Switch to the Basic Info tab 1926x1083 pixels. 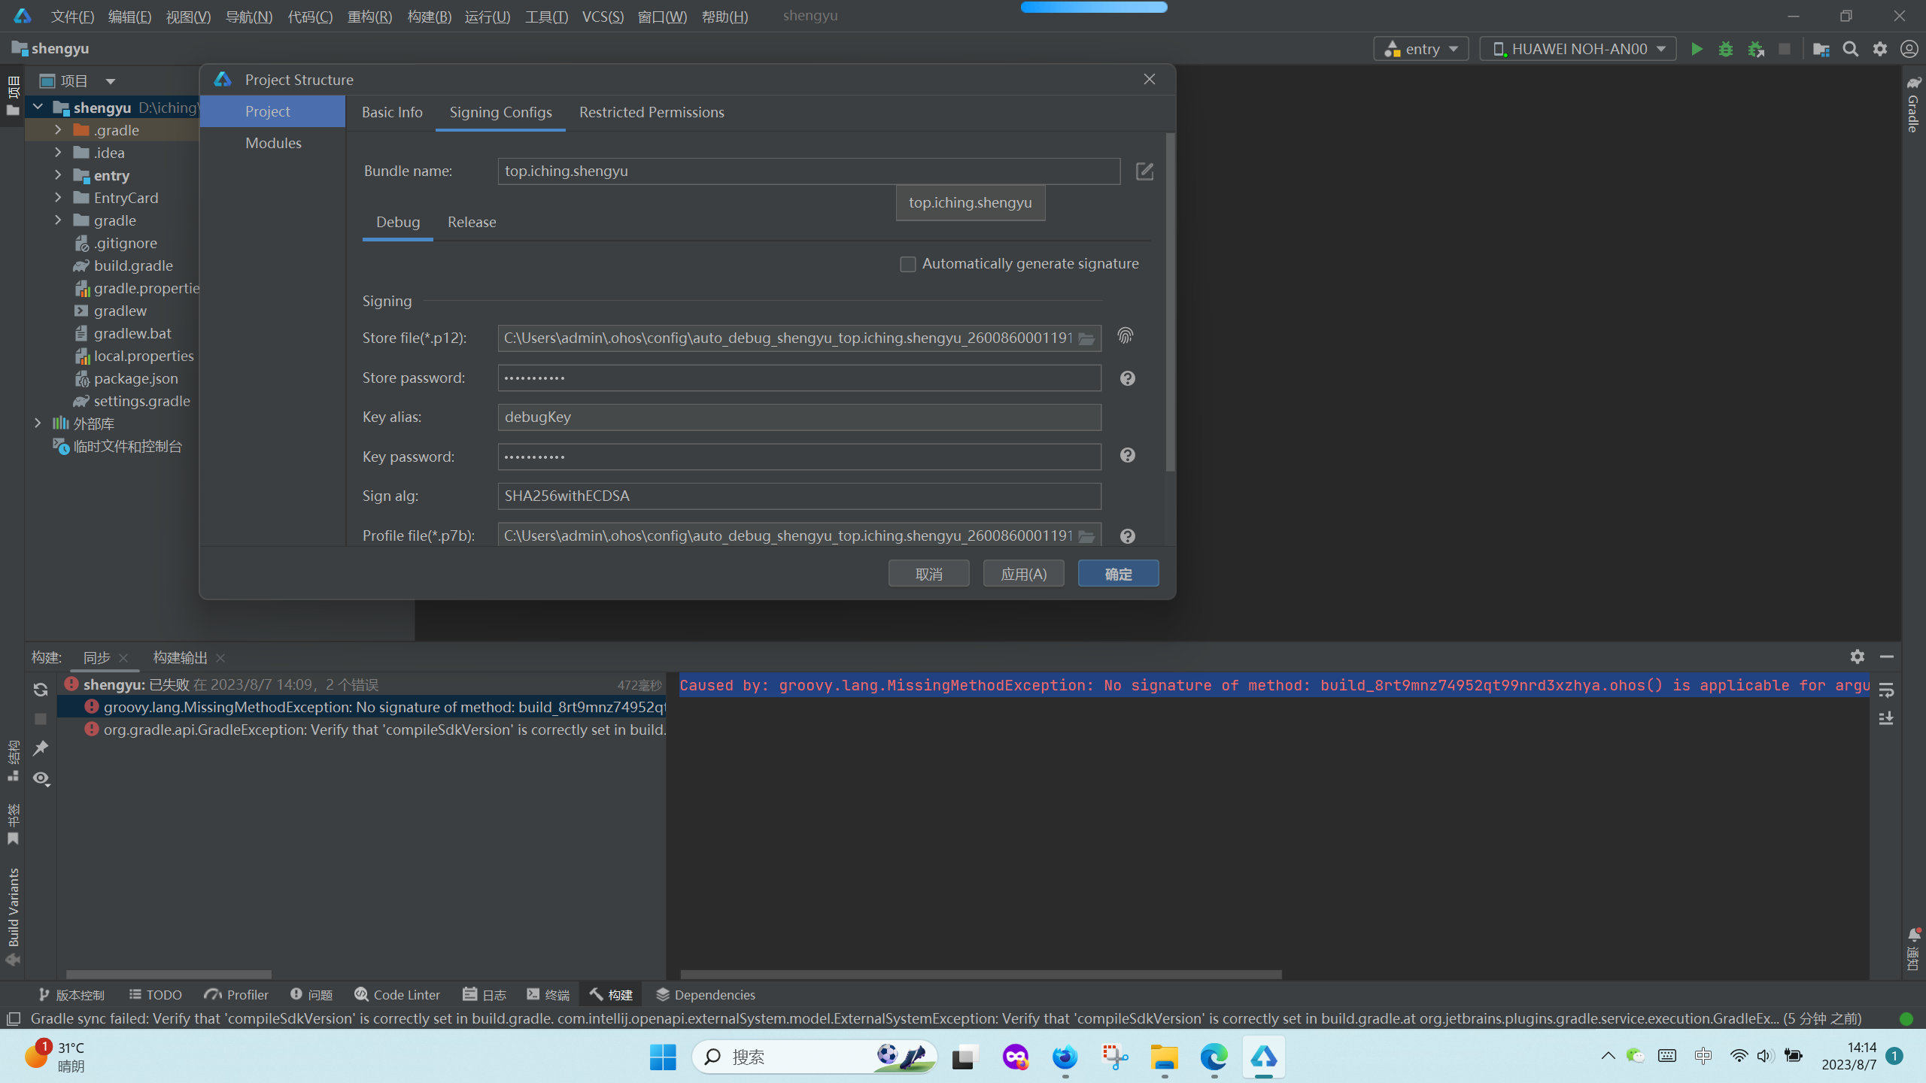click(x=392, y=112)
